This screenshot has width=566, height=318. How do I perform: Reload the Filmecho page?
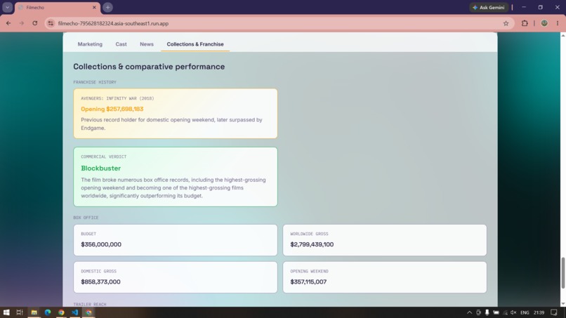34,23
